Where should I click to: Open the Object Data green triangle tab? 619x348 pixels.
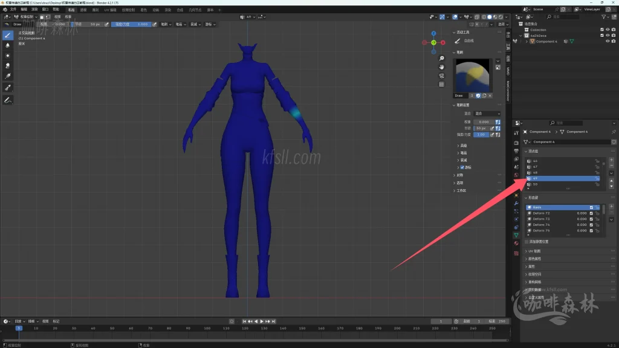(x=516, y=235)
